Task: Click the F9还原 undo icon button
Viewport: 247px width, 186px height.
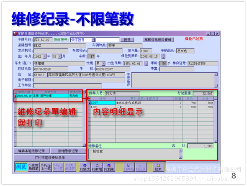Action: 141,167
